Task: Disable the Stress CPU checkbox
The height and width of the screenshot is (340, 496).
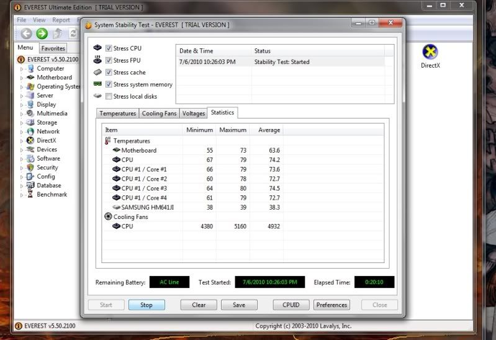Action: click(x=109, y=48)
